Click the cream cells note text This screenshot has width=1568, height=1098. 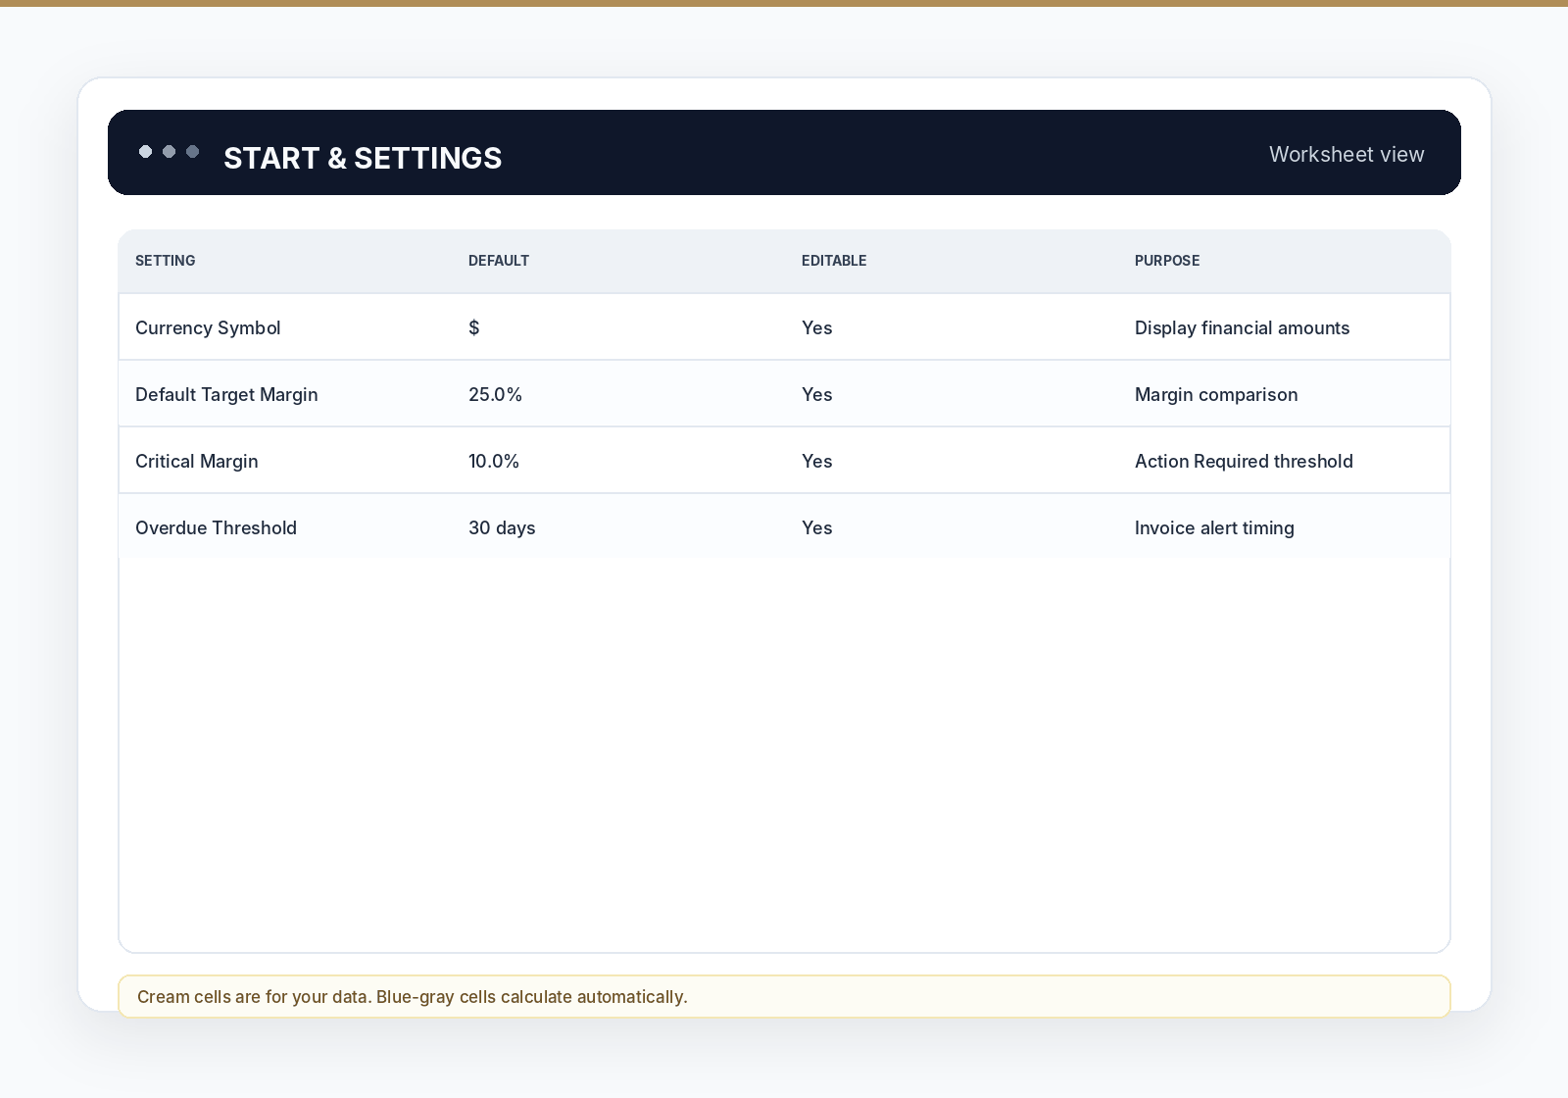tap(413, 997)
